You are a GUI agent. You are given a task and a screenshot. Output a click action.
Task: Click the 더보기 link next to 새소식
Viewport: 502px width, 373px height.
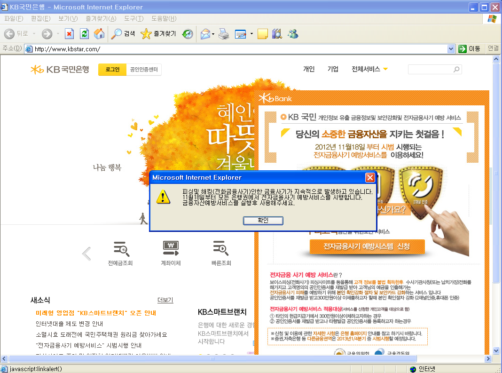pos(165,300)
